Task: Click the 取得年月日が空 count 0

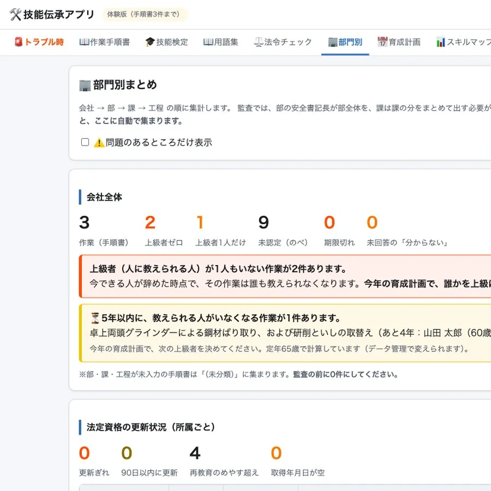Action: (276, 453)
